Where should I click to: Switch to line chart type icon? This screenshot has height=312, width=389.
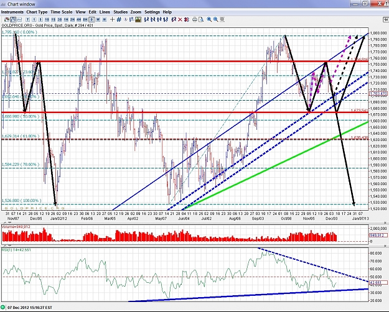19,19
